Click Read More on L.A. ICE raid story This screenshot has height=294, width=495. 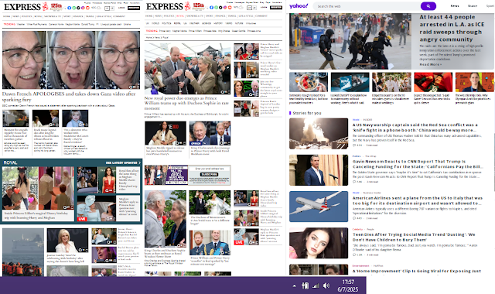(x=430, y=64)
